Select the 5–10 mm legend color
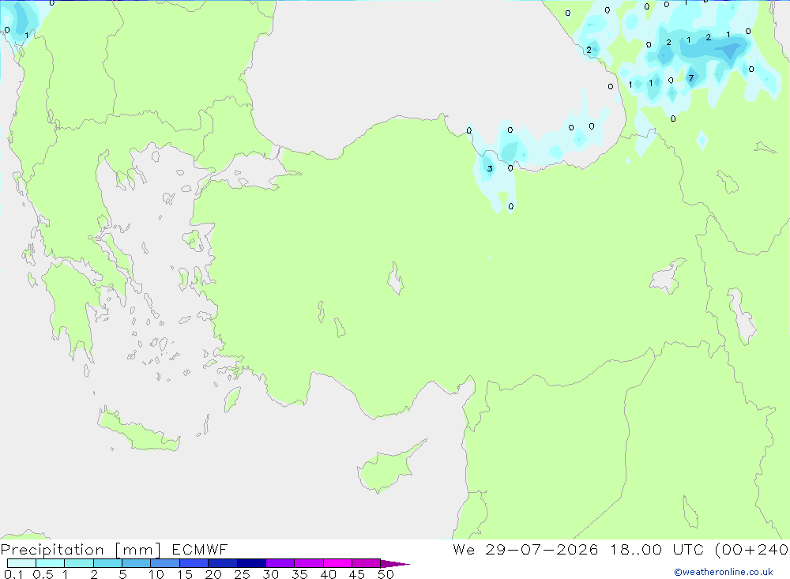Image resolution: width=790 pixels, height=579 pixels. click(137, 563)
